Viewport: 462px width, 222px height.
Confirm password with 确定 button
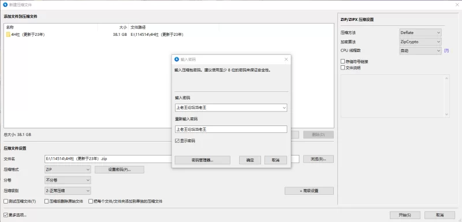pos(250,160)
